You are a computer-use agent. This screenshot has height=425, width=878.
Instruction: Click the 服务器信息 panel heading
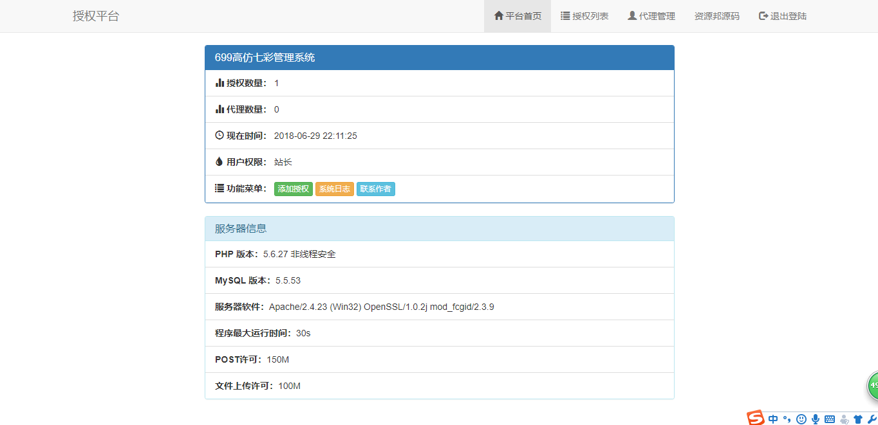440,228
